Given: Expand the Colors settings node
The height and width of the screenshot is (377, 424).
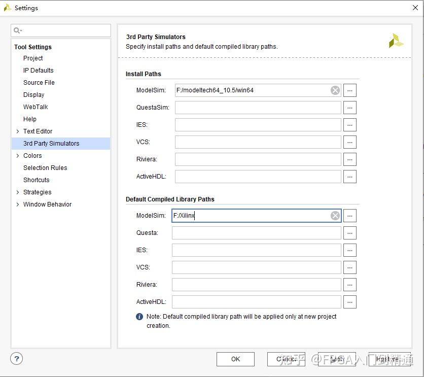Looking at the screenshot, I should coord(18,156).
